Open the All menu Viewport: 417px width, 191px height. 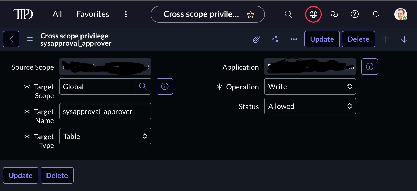coord(57,14)
